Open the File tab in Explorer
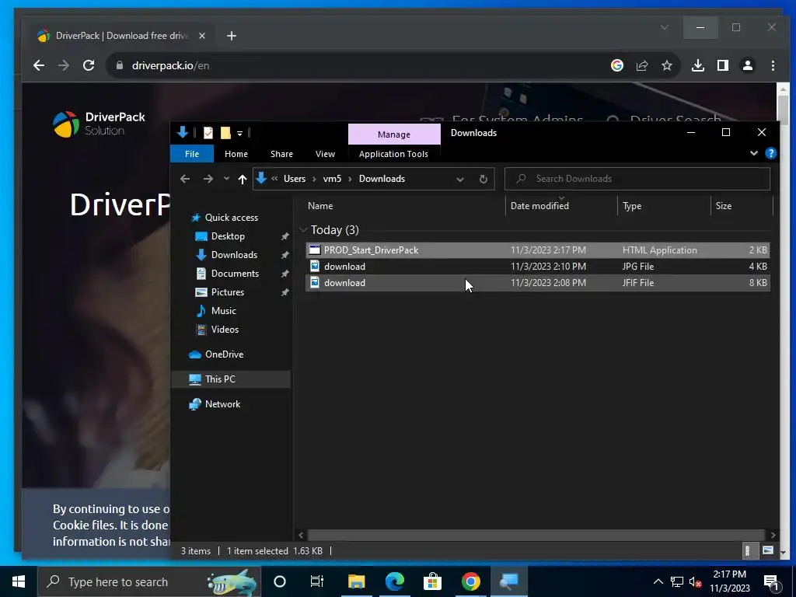The height and width of the screenshot is (597, 796). tap(192, 154)
